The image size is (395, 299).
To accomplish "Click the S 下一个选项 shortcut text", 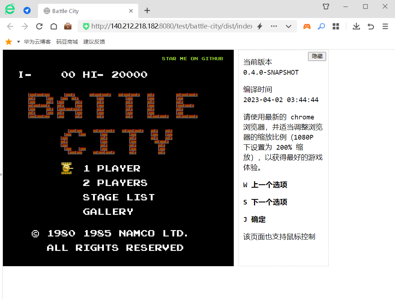I will 265,202.
